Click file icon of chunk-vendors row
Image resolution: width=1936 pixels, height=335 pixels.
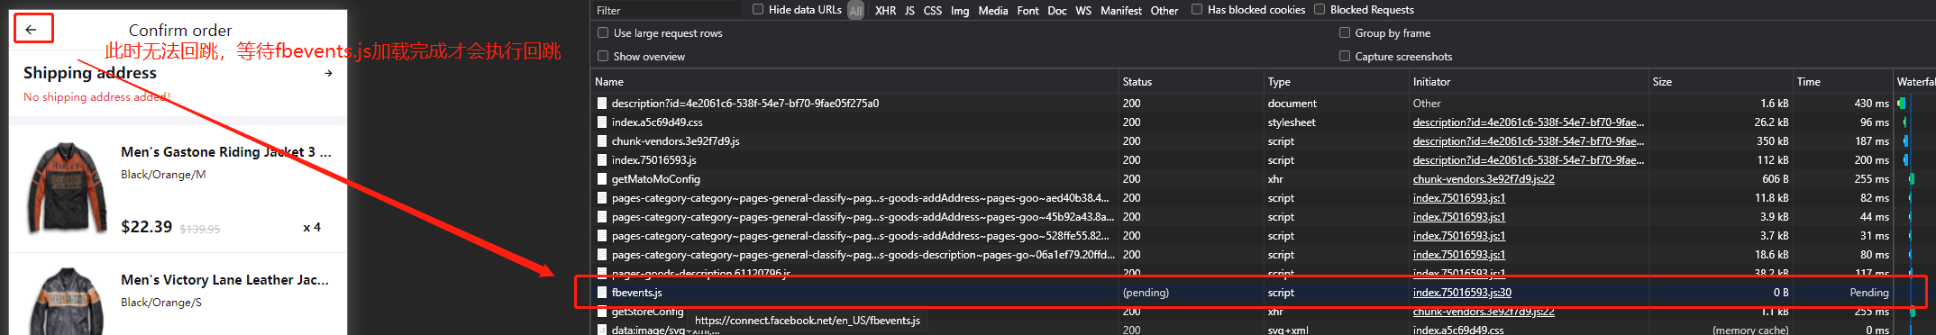pos(602,141)
